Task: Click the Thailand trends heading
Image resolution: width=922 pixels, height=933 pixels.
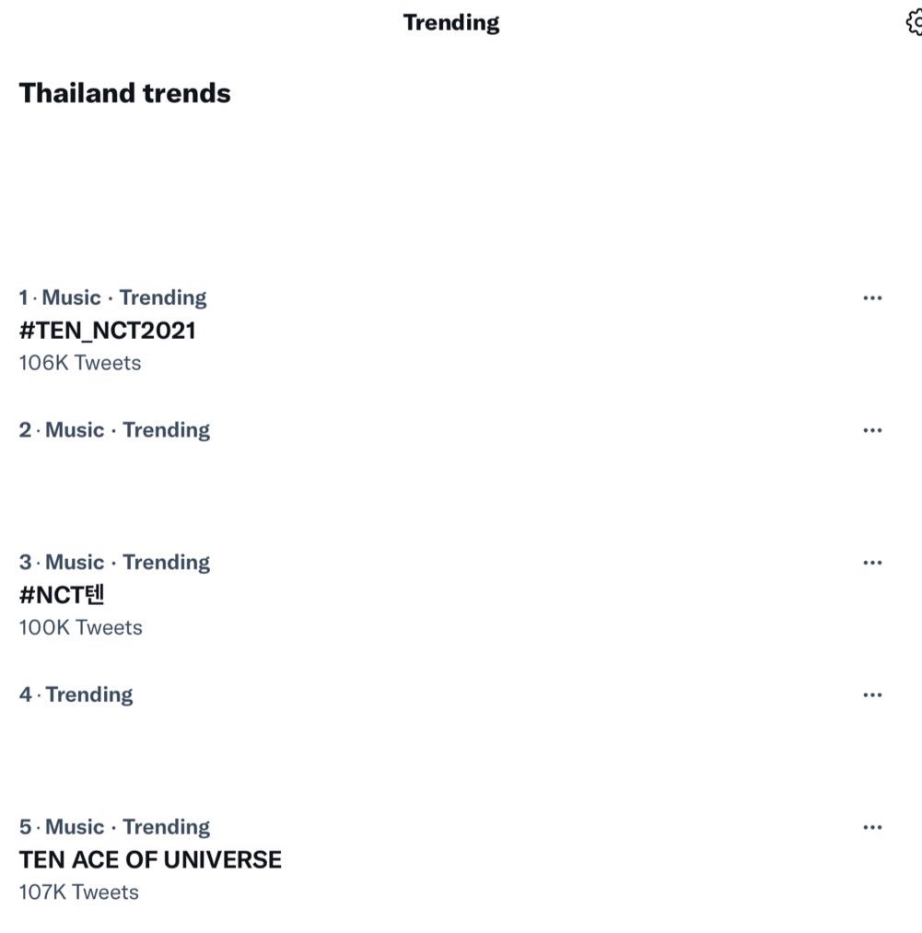Action: [125, 93]
